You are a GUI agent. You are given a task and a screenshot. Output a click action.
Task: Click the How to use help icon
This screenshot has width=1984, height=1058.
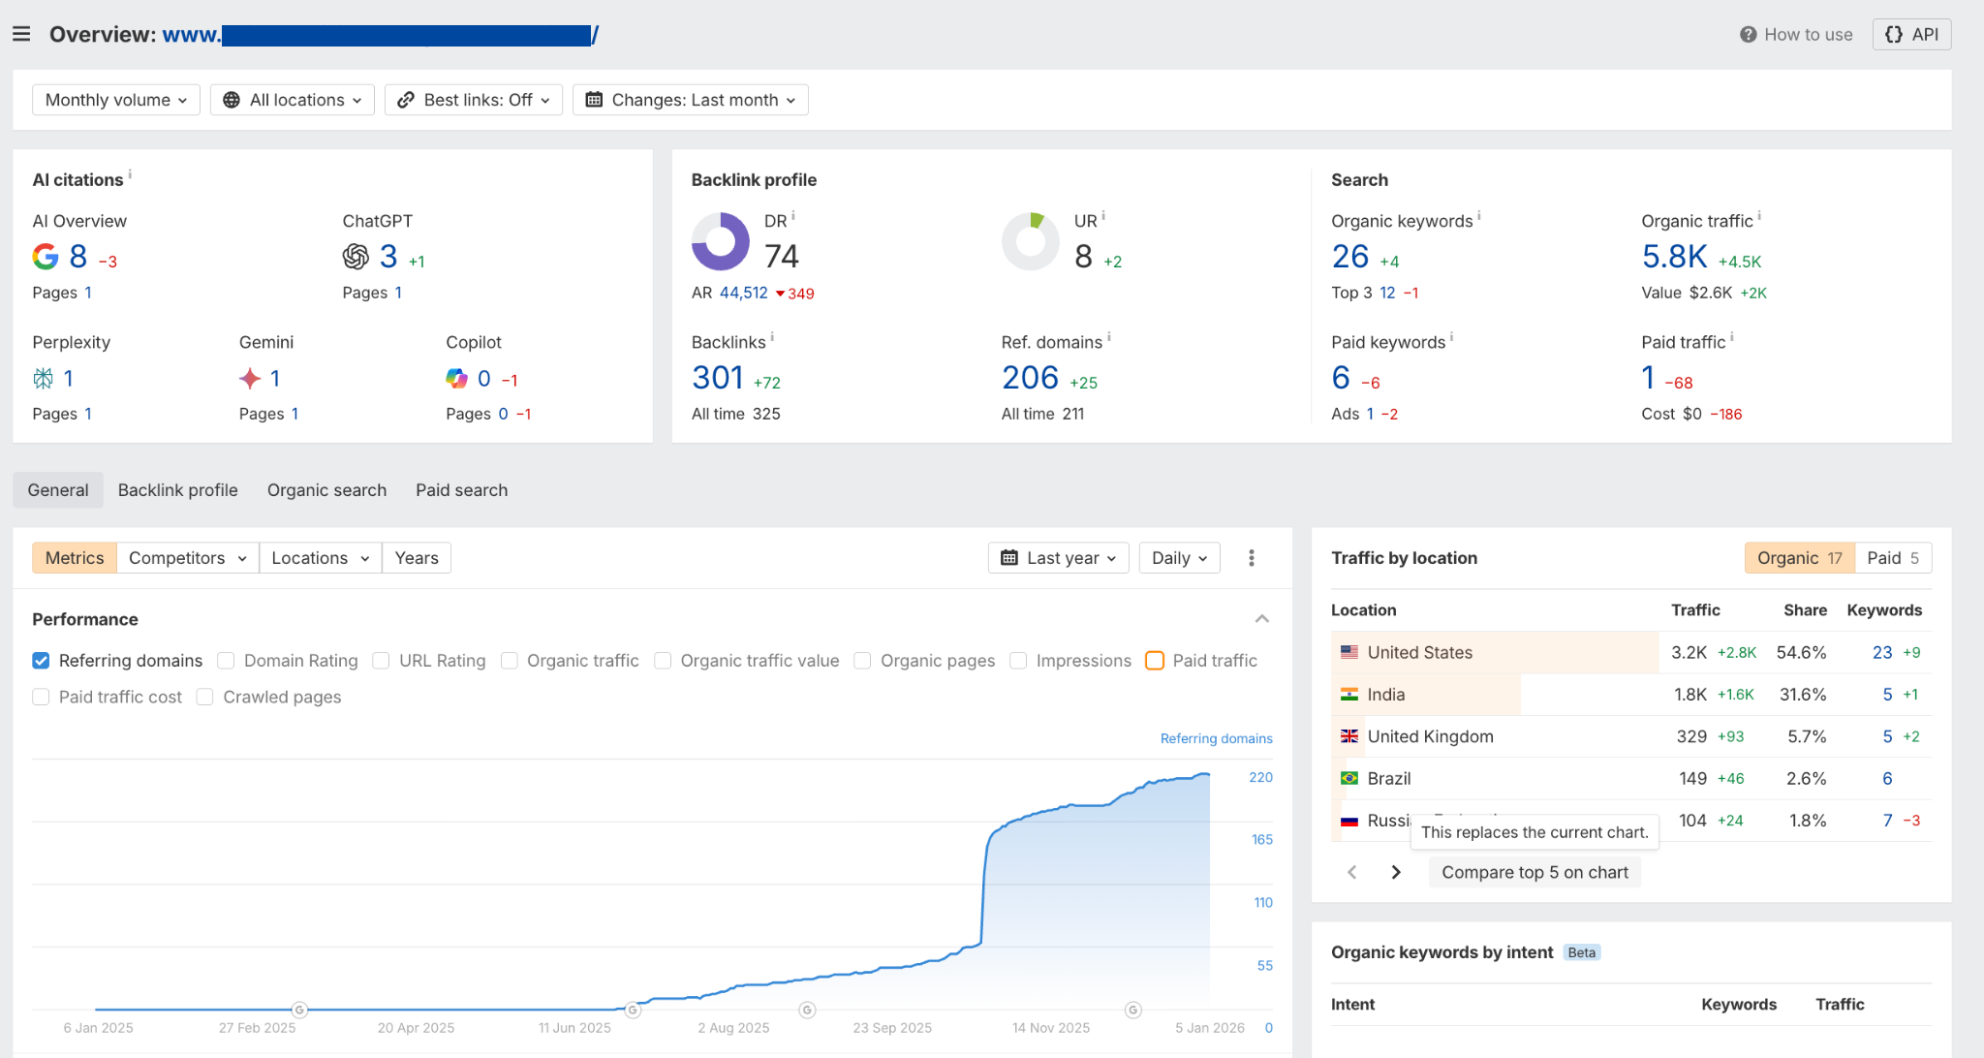click(x=1748, y=33)
